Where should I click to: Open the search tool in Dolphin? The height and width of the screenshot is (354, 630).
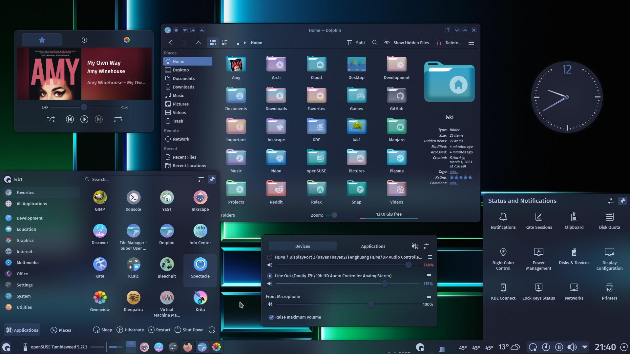click(375, 43)
